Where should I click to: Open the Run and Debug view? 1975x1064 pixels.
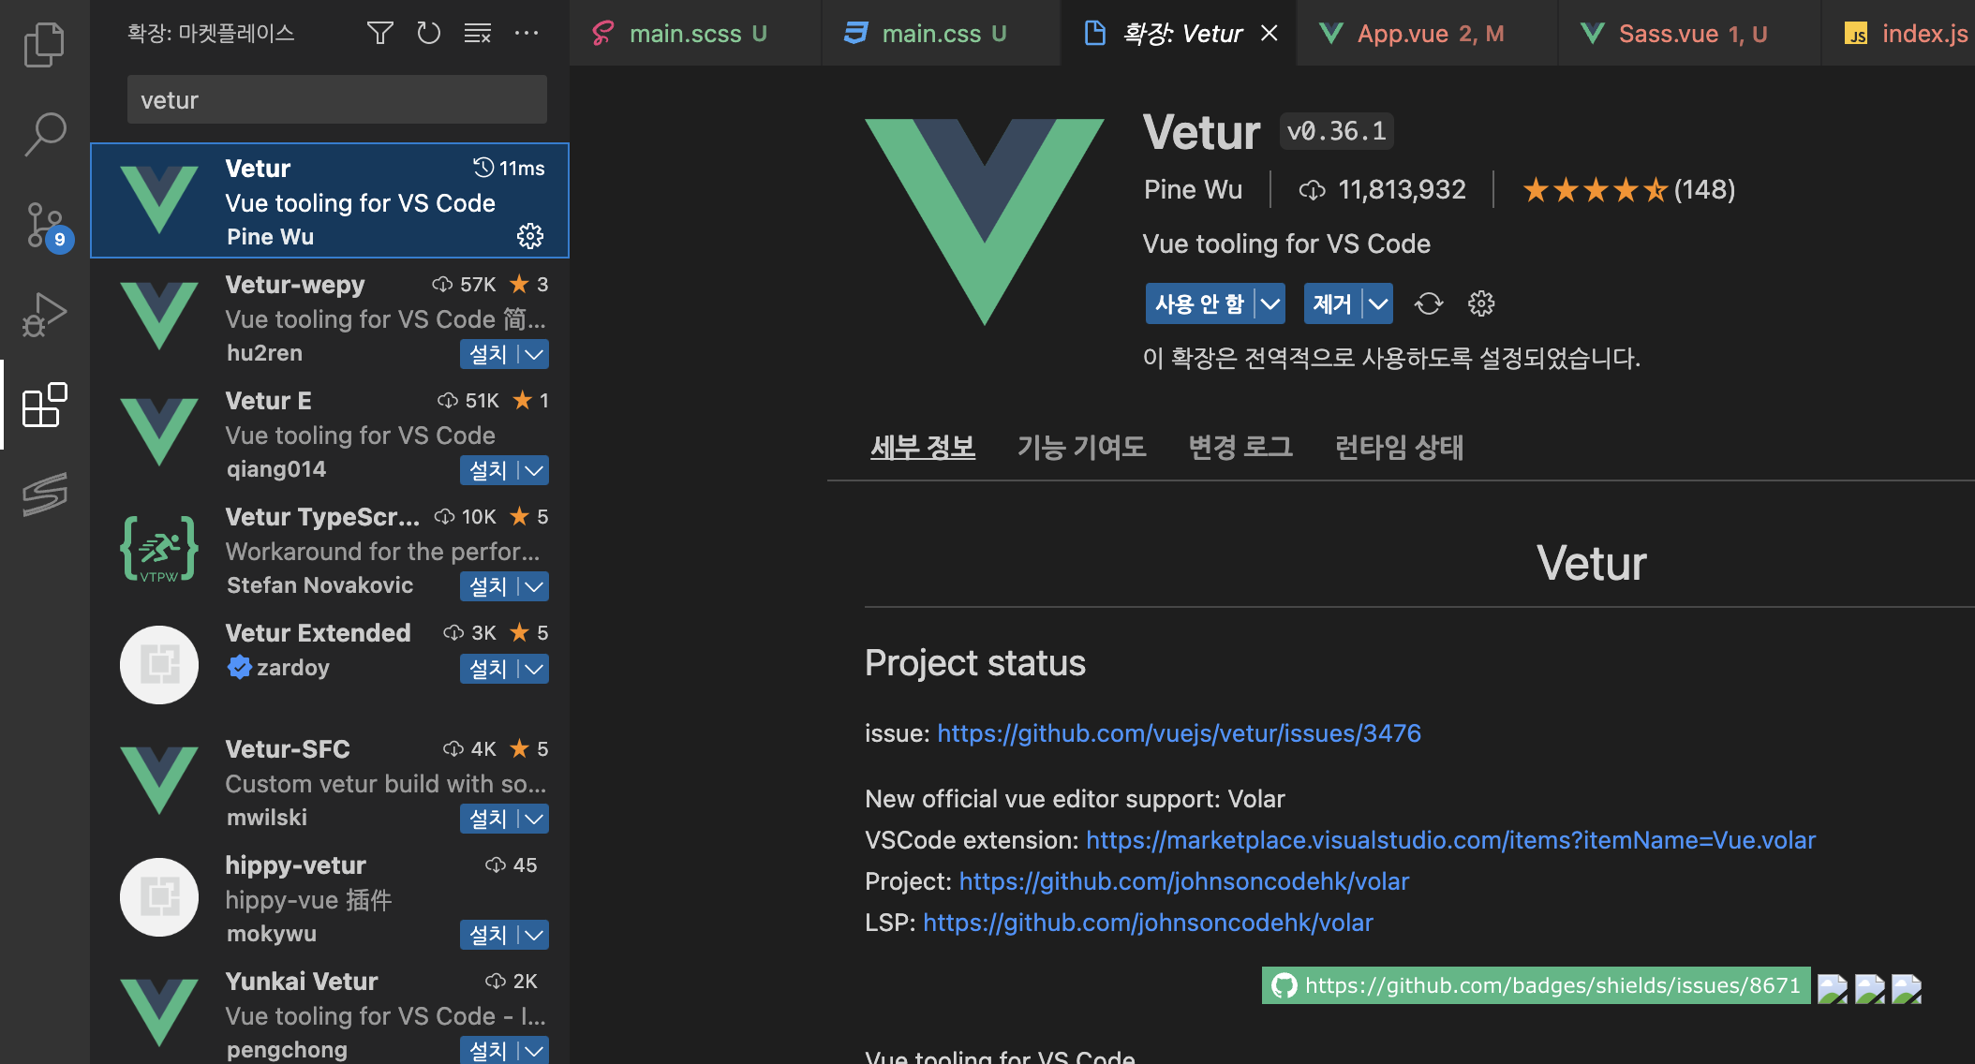tap(44, 315)
